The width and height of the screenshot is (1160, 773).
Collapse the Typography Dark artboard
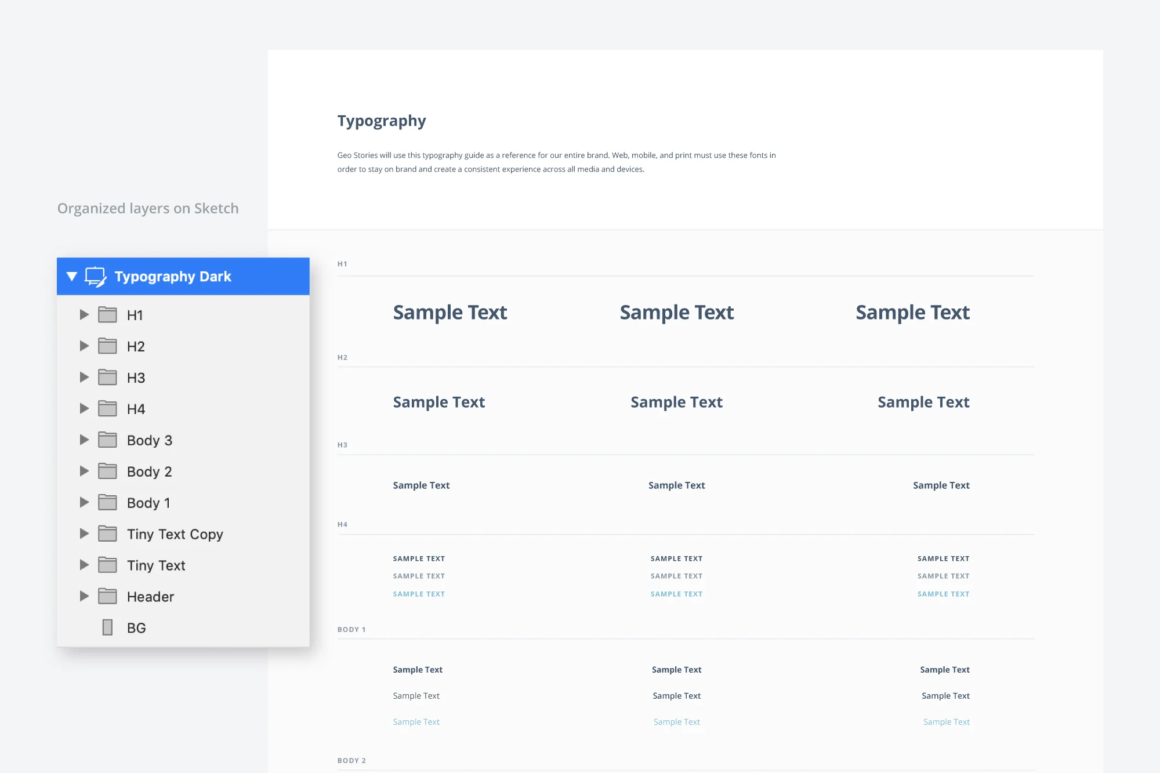[72, 277]
